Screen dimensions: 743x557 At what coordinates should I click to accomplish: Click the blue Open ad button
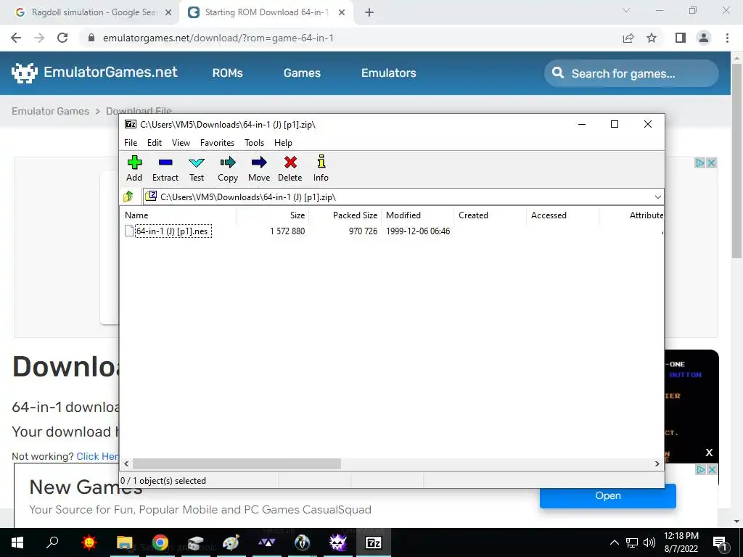tap(608, 495)
